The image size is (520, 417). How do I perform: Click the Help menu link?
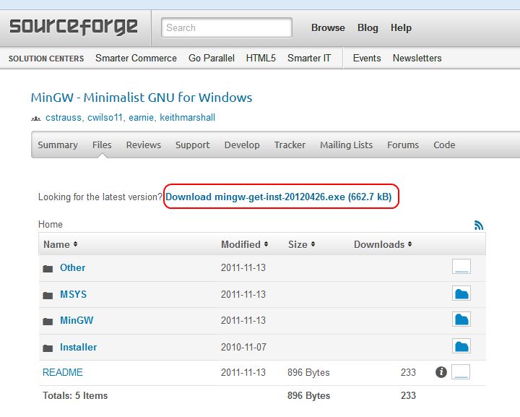(401, 28)
